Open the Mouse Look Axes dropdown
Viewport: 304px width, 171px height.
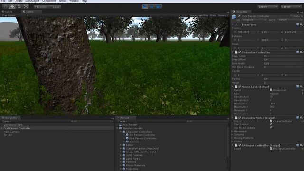click(286, 94)
